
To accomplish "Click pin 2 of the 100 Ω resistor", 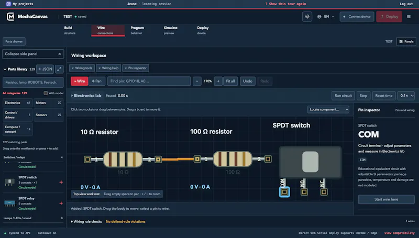I will coord(268,159).
